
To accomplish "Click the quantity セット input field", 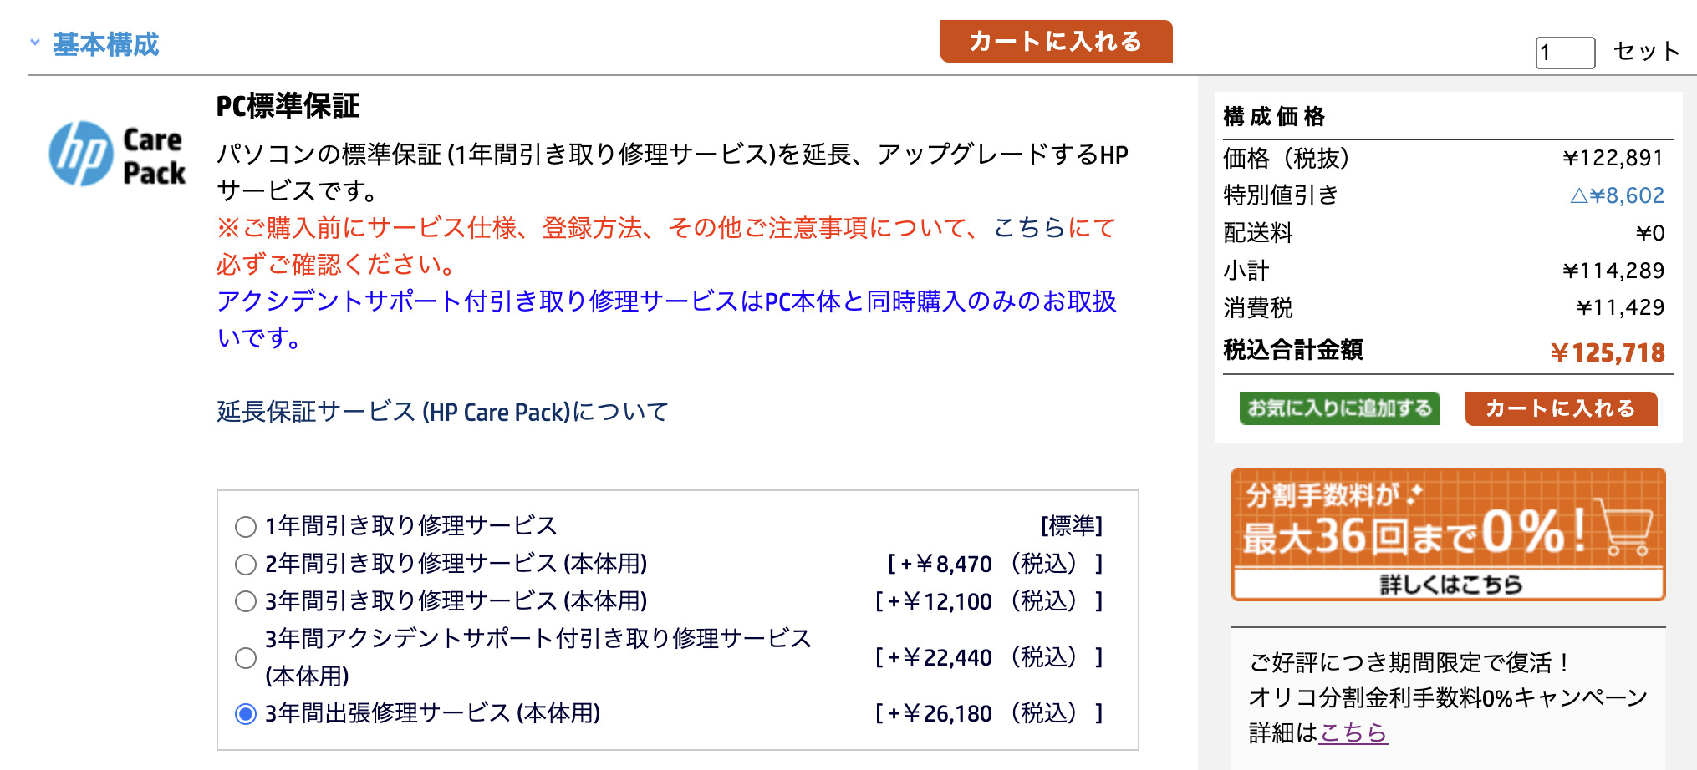I will click(x=1565, y=53).
